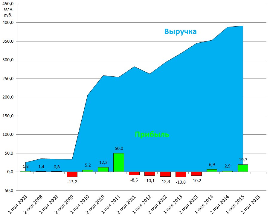Click the 5,2 data label
270x217 pixels.
coord(87,165)
